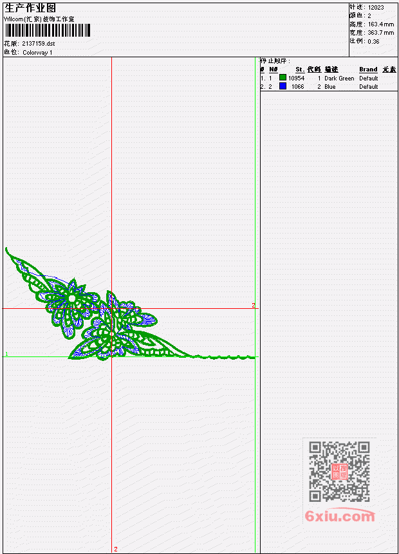
Task: Click the green floral embroidery design preview
Action: (130, 304)
